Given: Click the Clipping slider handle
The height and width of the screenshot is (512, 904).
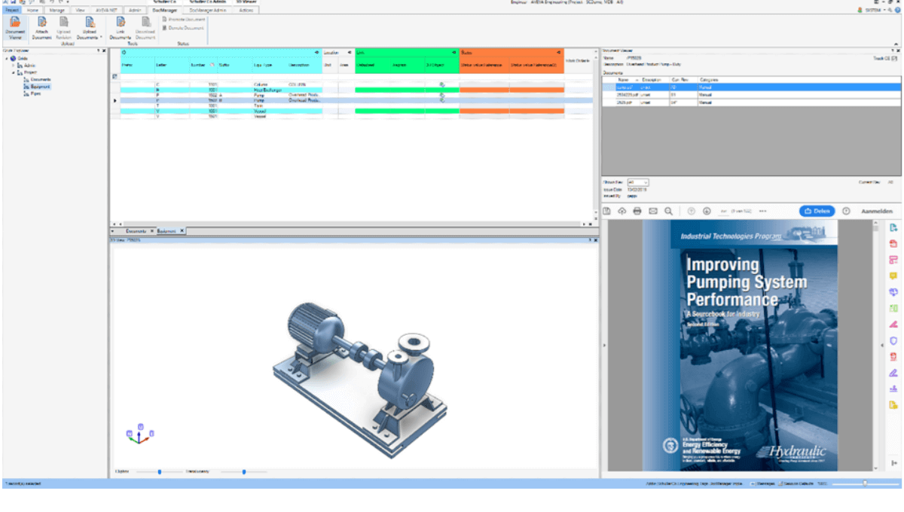Looking at the screenshot, I should pyautogui.click(x=160, y=472).
